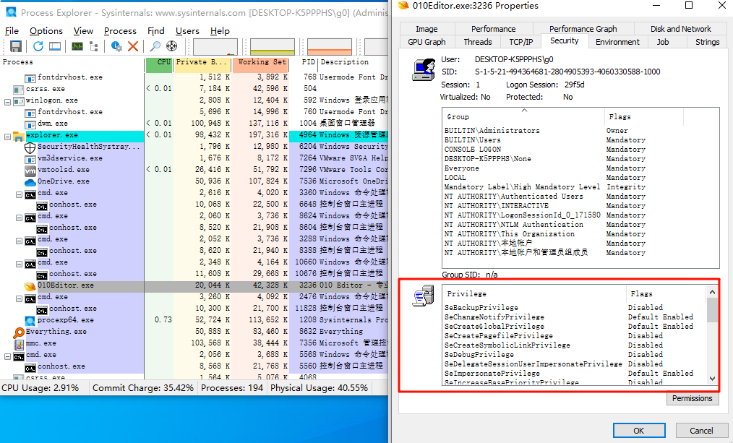Toggle the lower pane toolbar icon

pos(55,46)
